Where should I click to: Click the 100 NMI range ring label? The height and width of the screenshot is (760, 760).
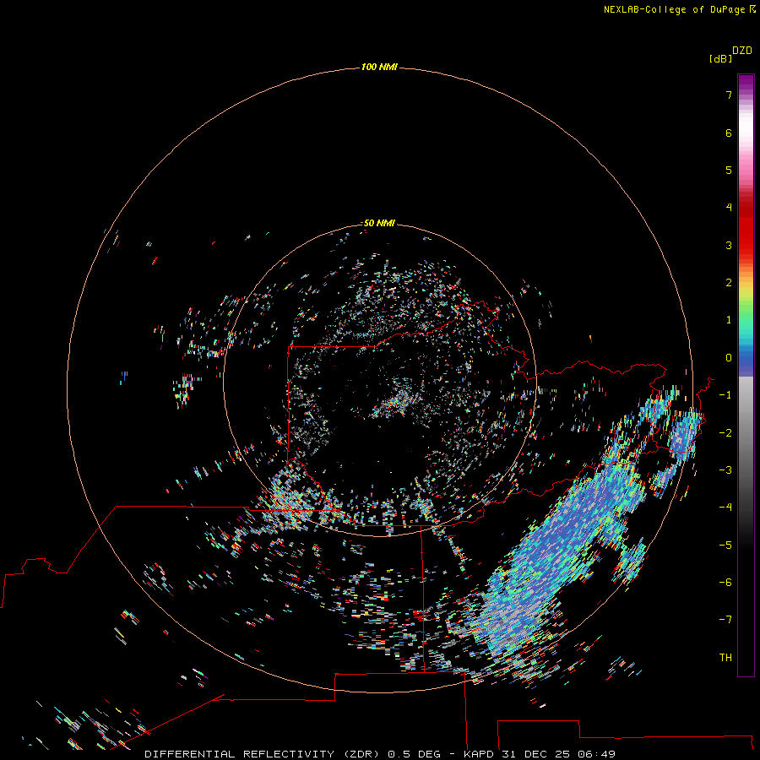coord(379,67)
